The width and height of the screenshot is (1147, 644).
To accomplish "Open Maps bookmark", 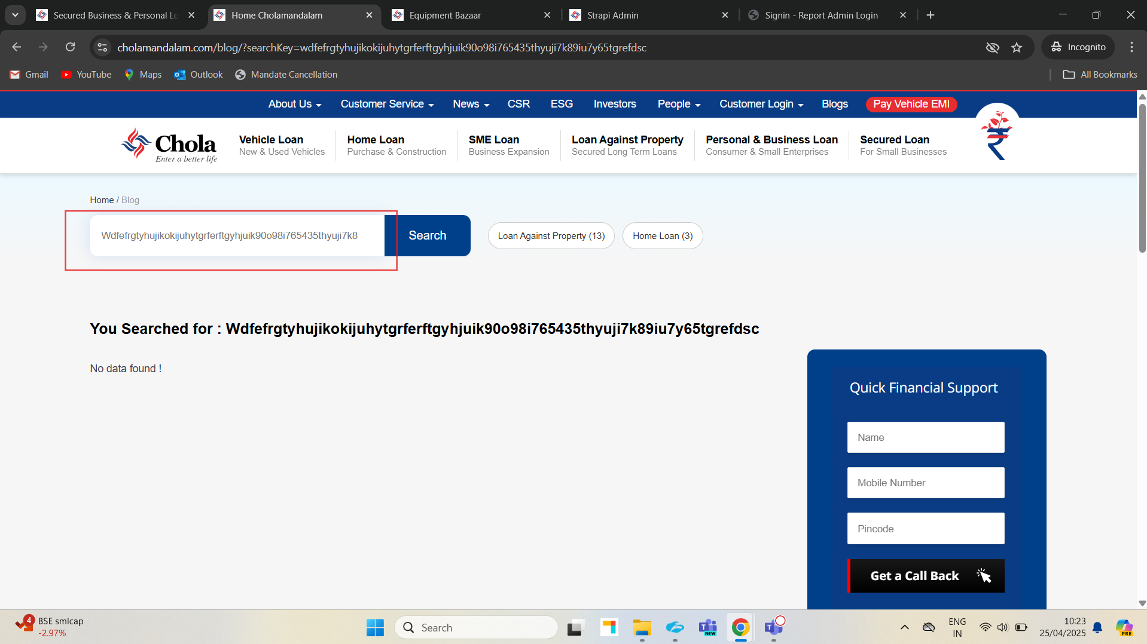I will [143, 75].
